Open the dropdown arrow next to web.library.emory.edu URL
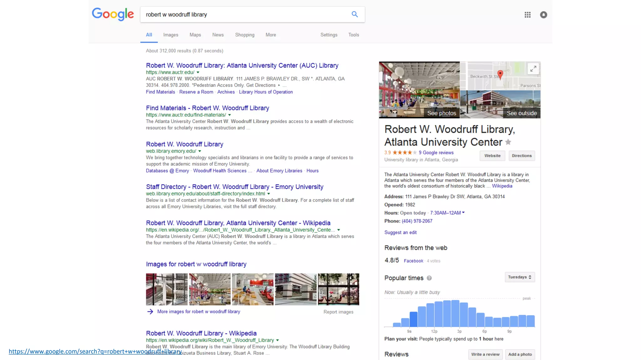 200,151
